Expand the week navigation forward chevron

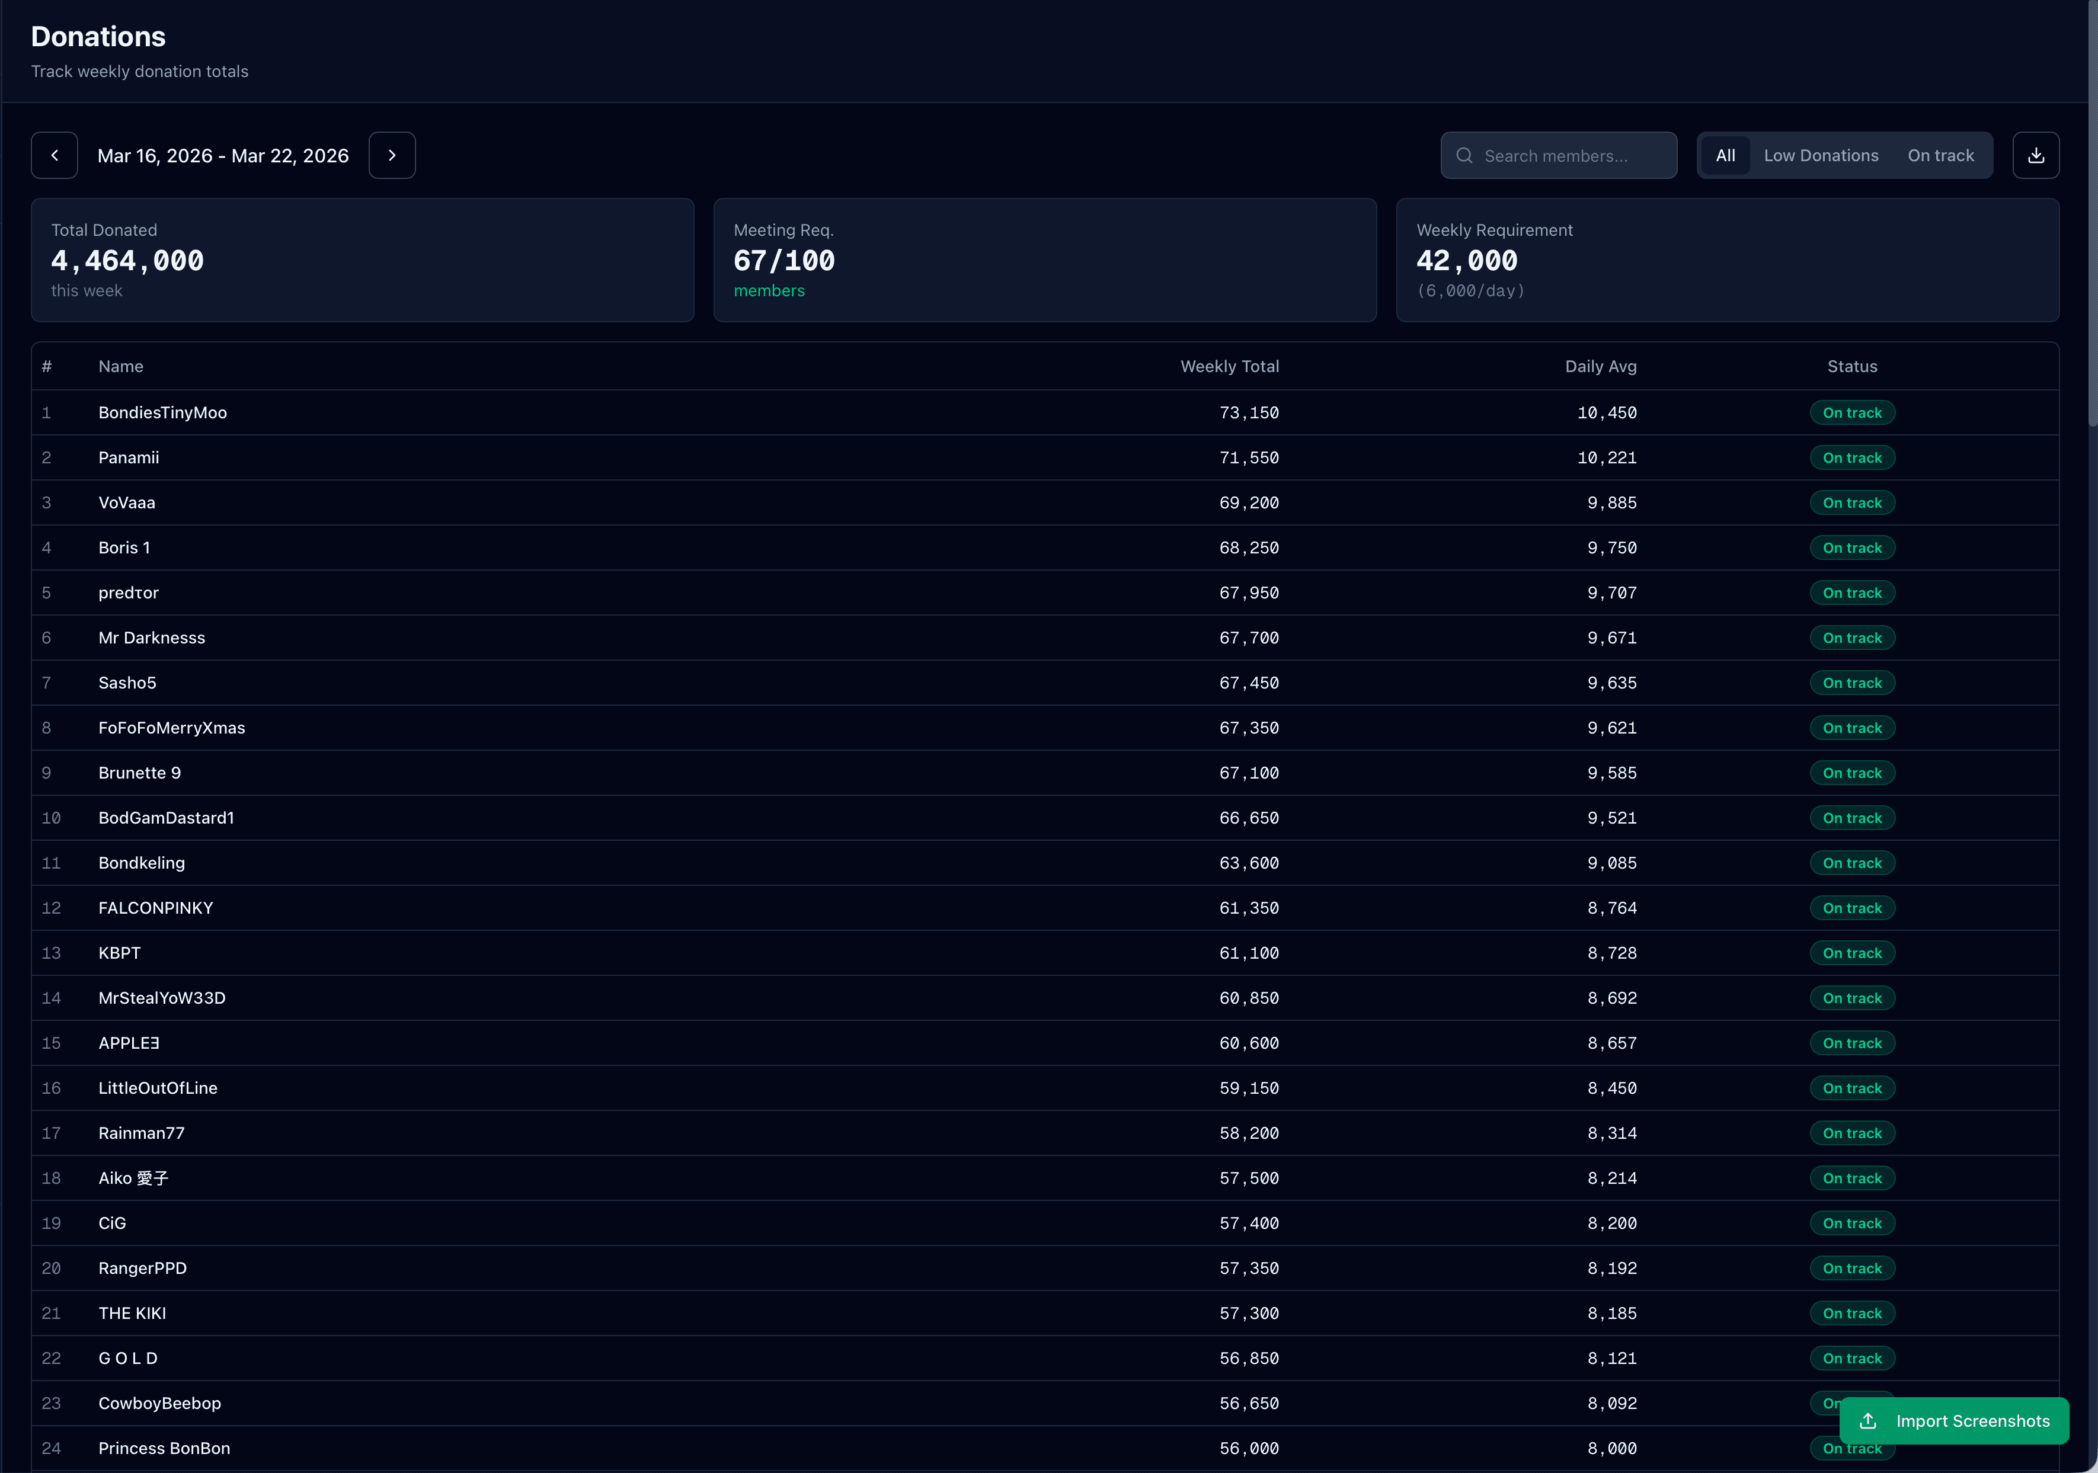391,155
